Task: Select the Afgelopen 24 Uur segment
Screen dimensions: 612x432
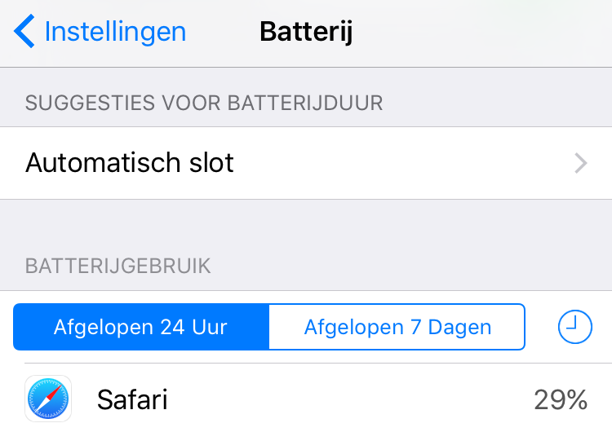Action: click(x=141, y=328)
